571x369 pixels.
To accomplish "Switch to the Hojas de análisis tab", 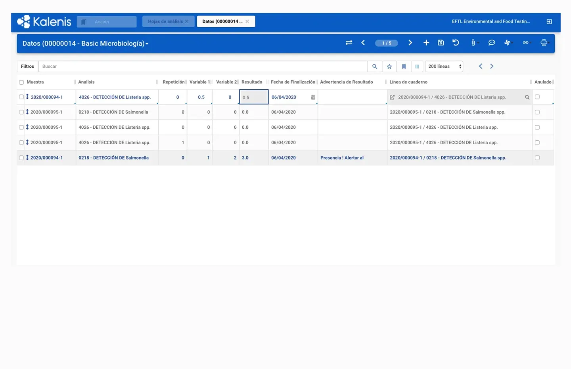I will [165, 21].
